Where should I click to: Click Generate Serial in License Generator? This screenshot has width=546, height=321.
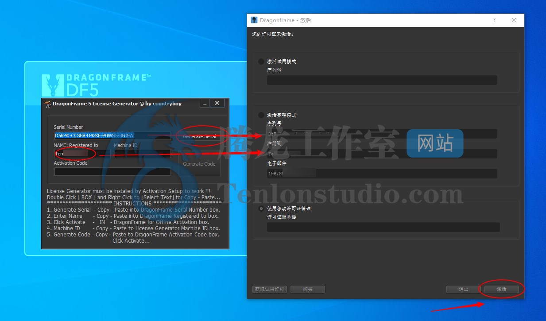[x=199, y=136]
